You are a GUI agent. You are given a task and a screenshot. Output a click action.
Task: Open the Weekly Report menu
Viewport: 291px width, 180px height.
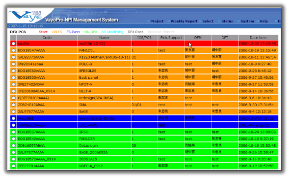184,21
